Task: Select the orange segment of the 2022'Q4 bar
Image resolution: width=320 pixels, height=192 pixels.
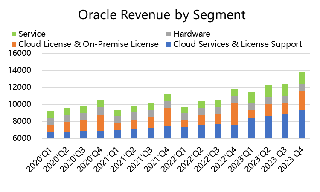Action: click(235, 114)
